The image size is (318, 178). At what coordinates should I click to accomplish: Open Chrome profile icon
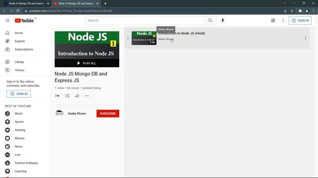pos(307,11)
